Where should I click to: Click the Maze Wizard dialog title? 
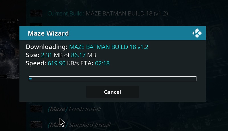click(x=48, y=33)
